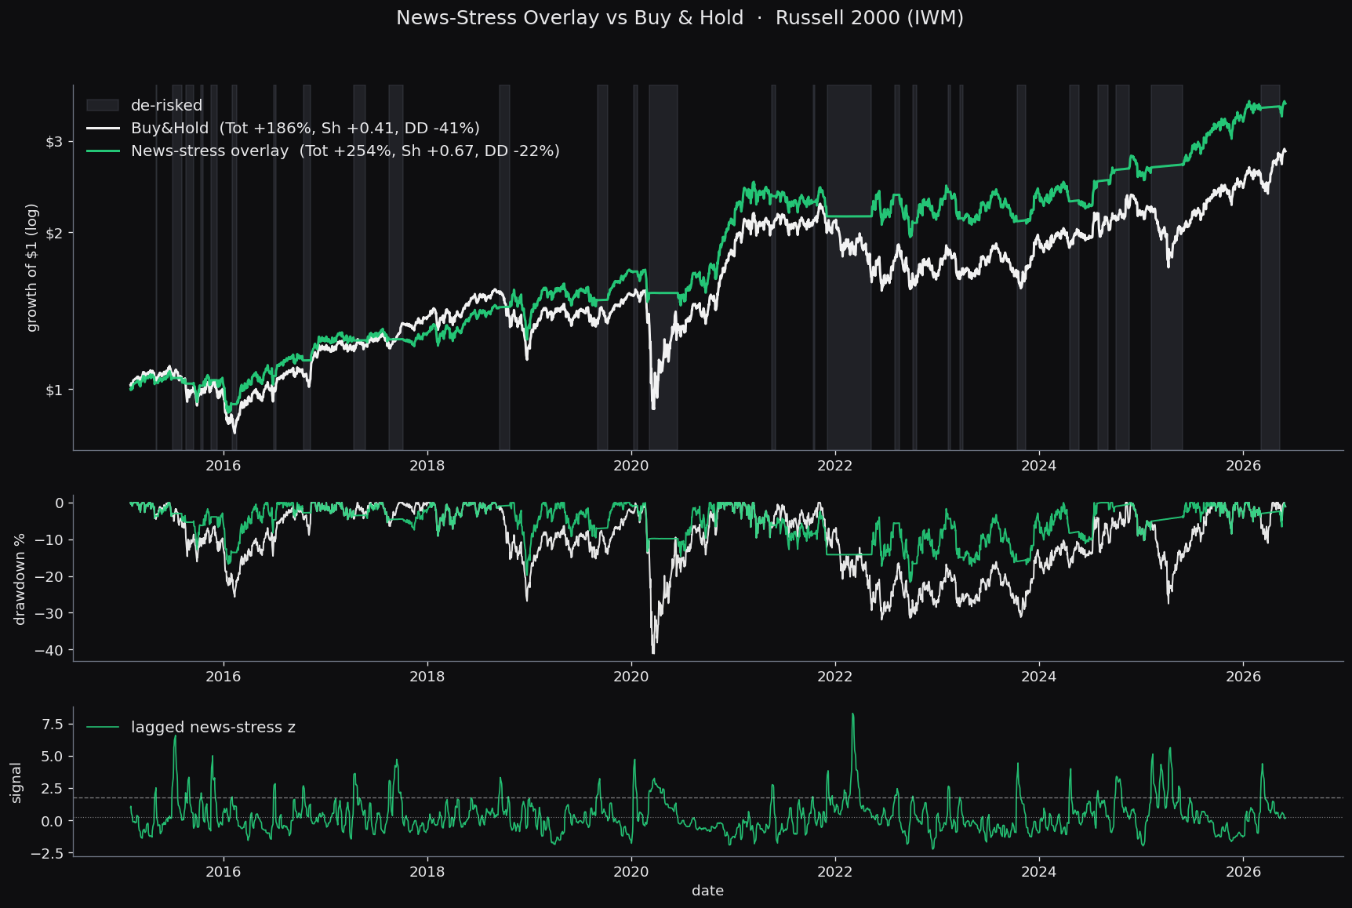Image resolution: width=1352 pixels, height=908 pixels.
Task: Click the 2016 tick label in the signal panel
Action: [223, 872]
